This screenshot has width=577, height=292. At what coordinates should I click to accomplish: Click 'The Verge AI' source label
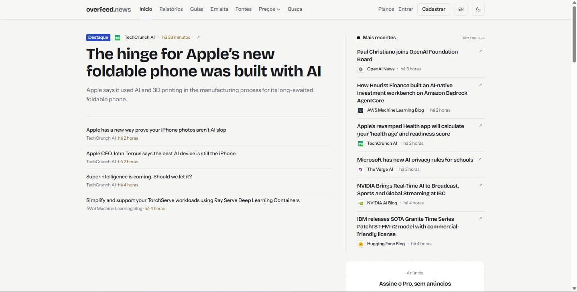(x=380, y=170)
